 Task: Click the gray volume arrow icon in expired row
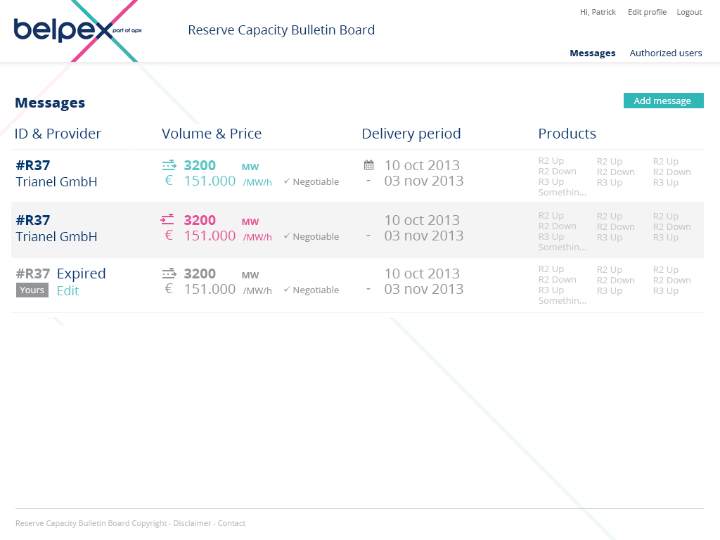tap(169, 274)
